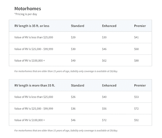Select the 'RV length is 35 ft. or less' header
The height and width of the screenshot is (138, 162).
pos(32,26)
